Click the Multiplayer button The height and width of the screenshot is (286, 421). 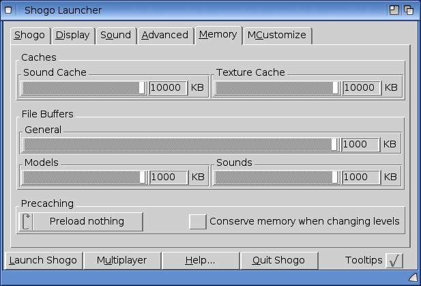click(122, 261)
